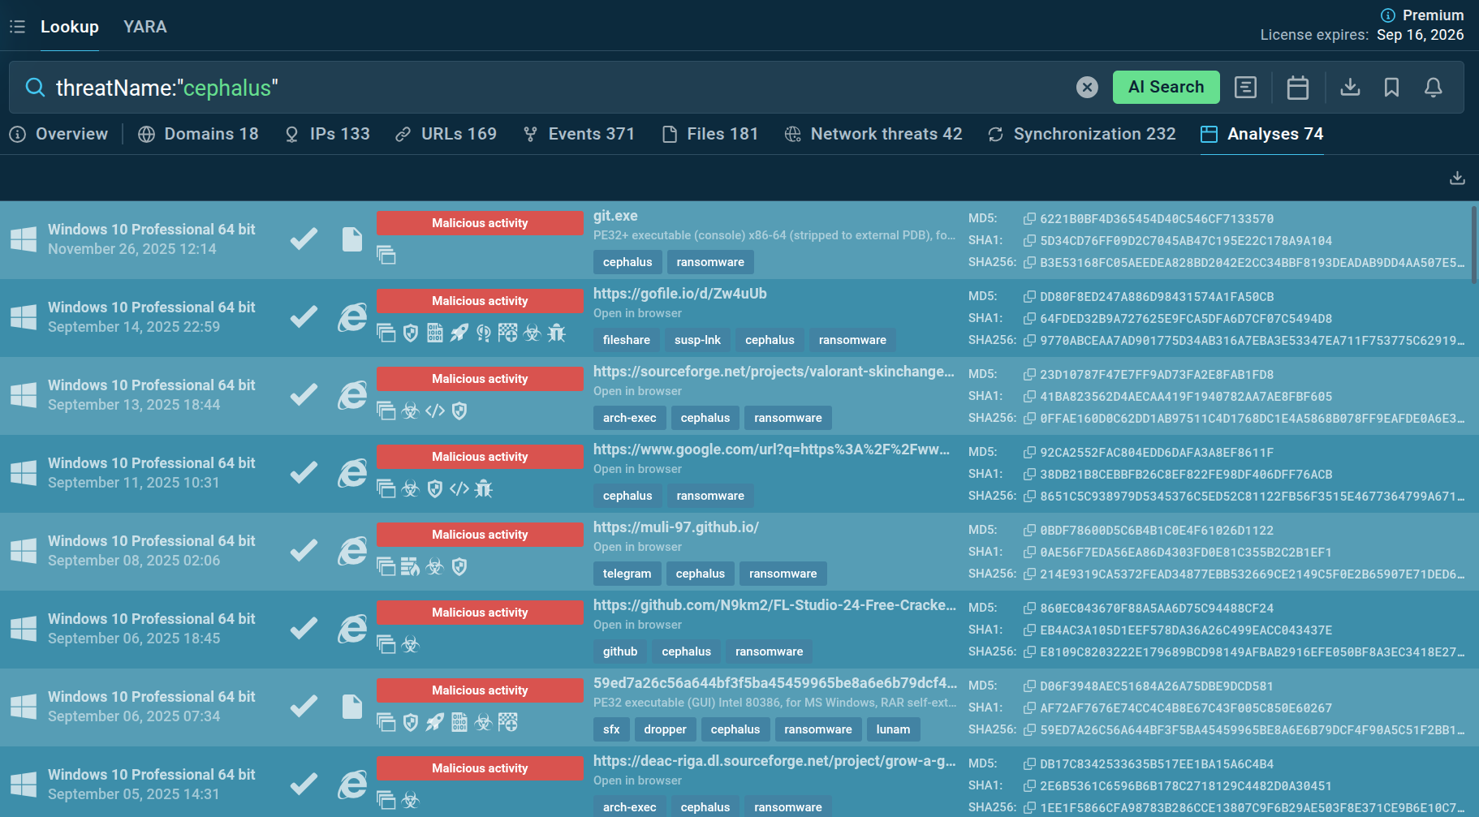This screenshot has height=817, width=1479.
Task: Switch to the YARA tab
Action: point(144,27)
